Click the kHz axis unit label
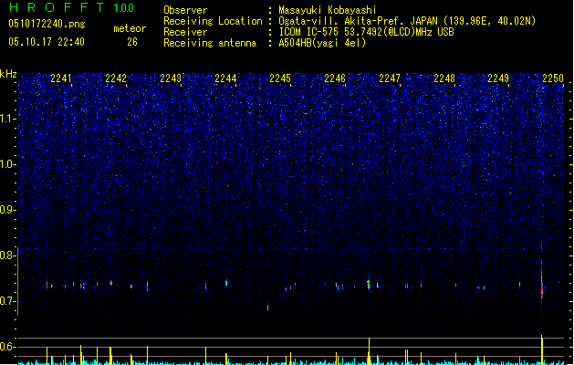Image resolution: width=574 pixels, height=365 pixels. coord(8,74)
